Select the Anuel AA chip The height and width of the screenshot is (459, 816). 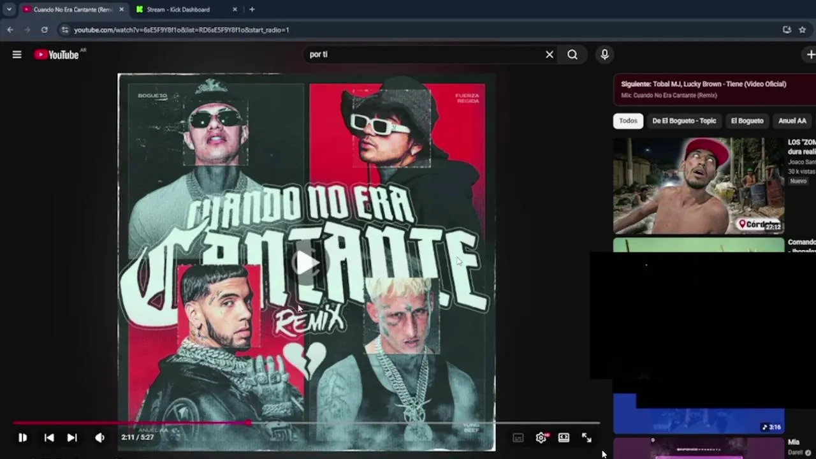[792, 120]
